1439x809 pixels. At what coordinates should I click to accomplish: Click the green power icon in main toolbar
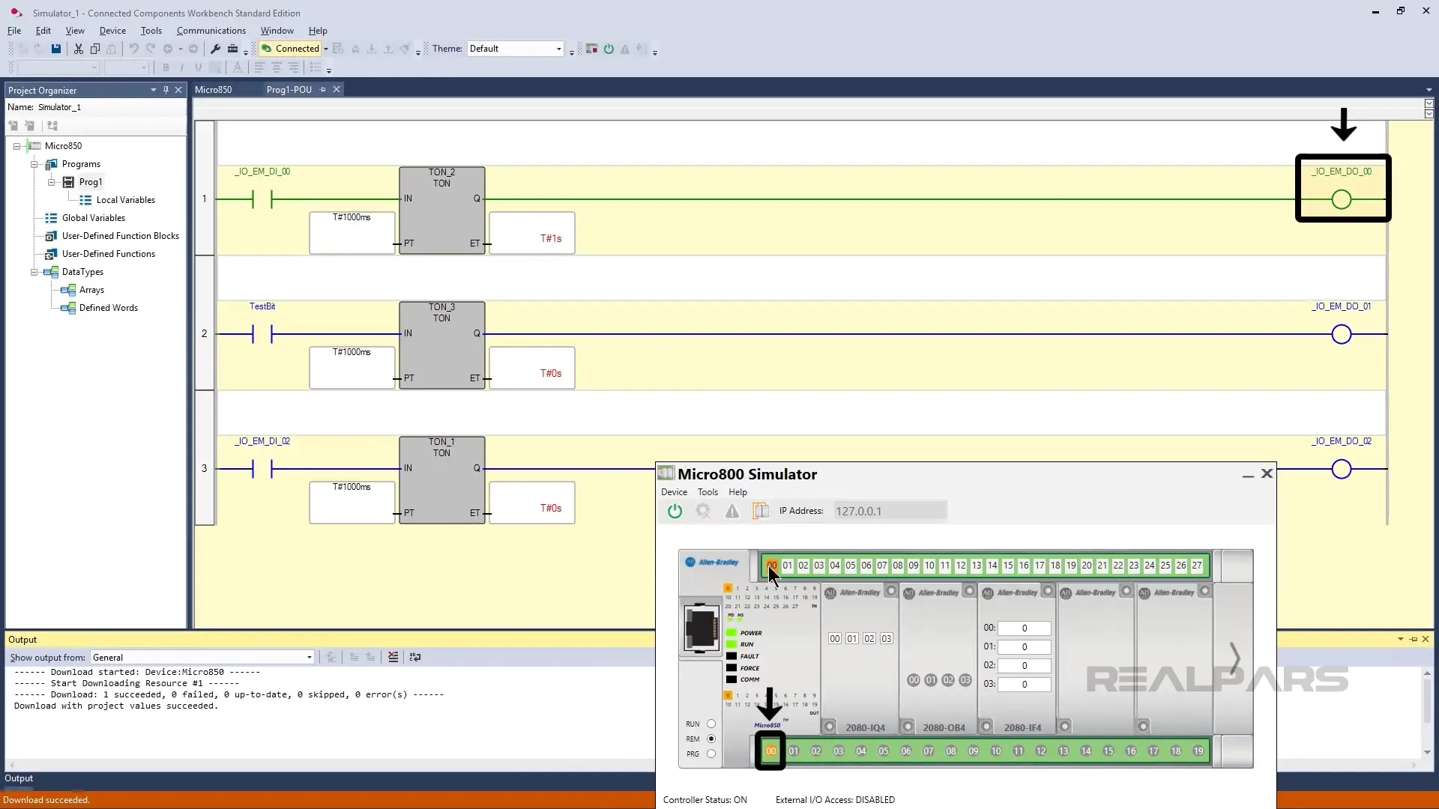pos(609,49)
